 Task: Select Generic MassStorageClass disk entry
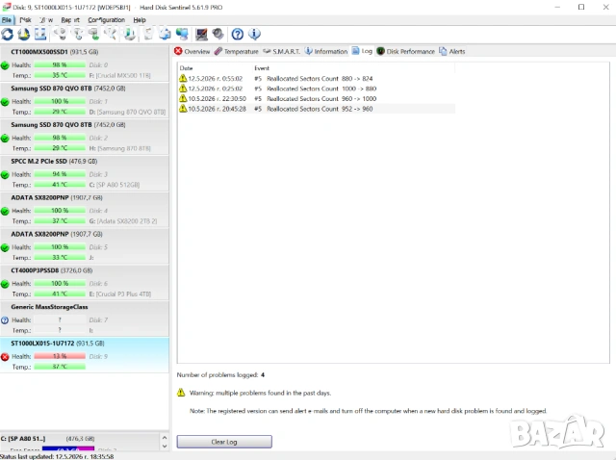tap(85, 319)
